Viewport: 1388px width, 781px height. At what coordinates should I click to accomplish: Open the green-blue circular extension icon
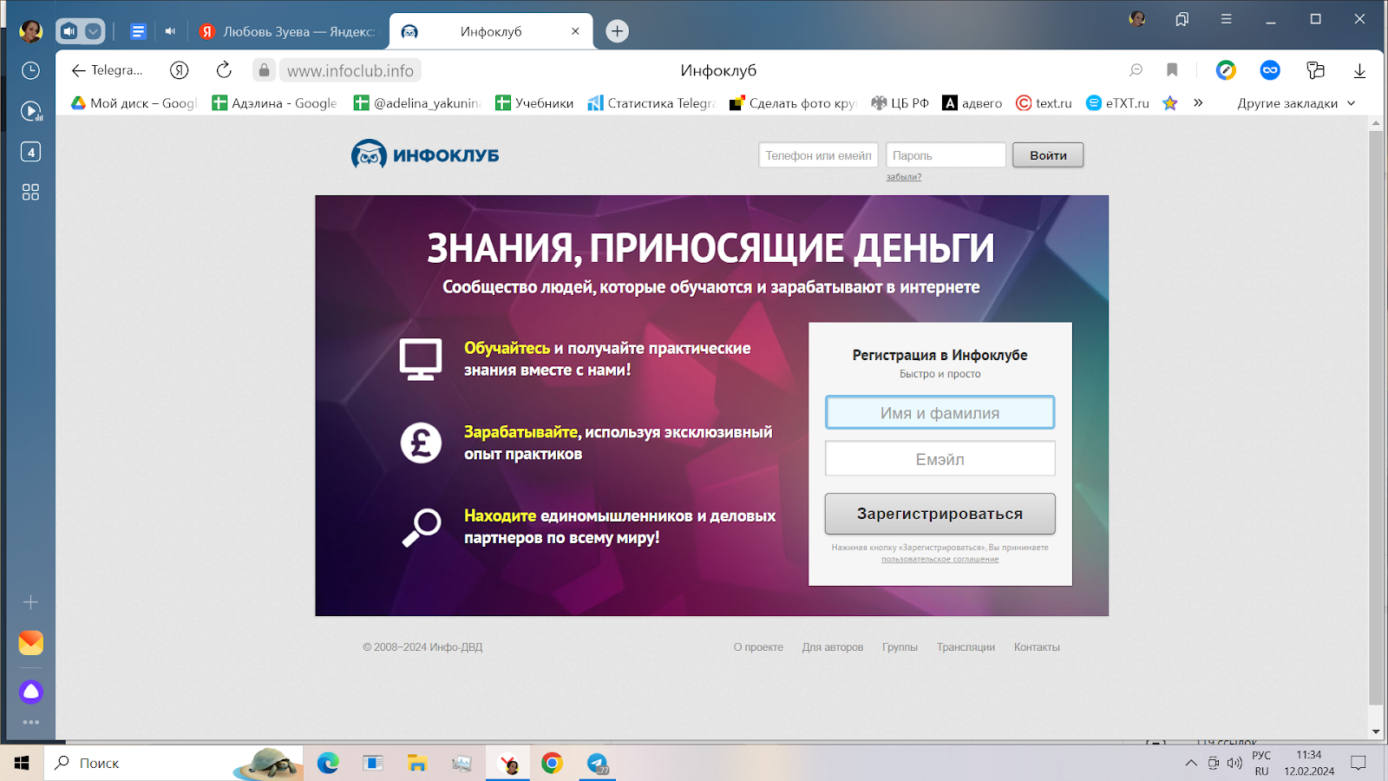(x=1226, y=70)
